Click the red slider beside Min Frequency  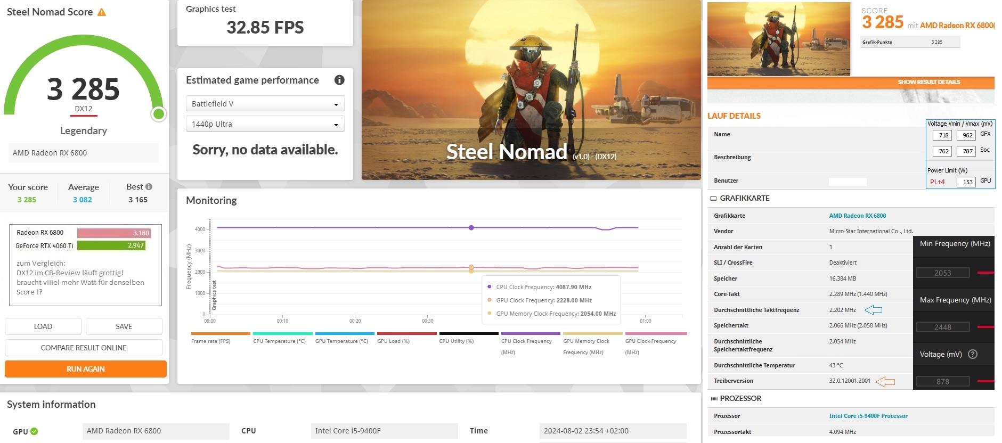[986, 273]
